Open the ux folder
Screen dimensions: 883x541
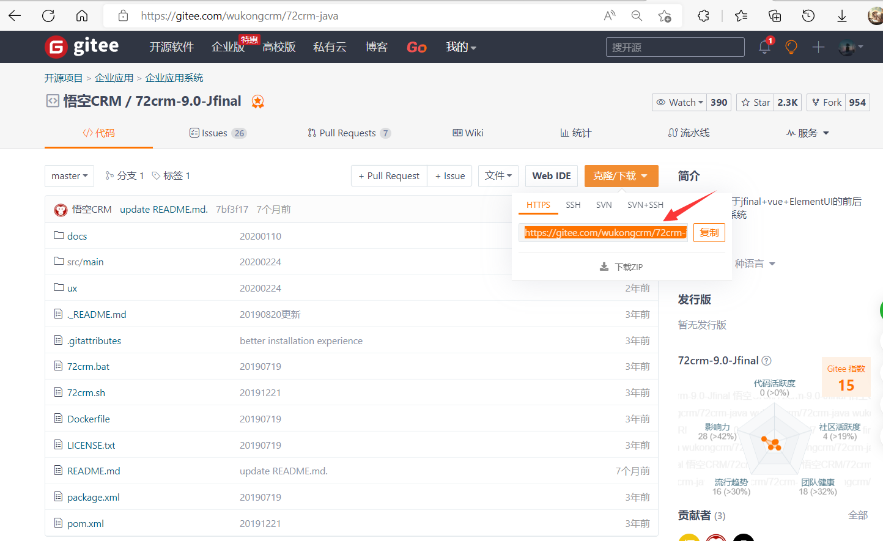pyautogui.click(x=72, y=288)
